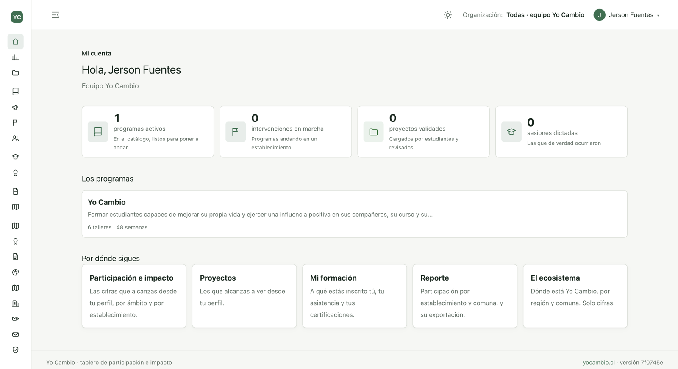Open the 'El ecosistema' card

click(x=575, y=296)
